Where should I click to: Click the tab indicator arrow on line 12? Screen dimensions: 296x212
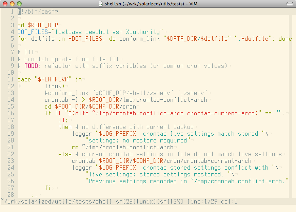19,86
